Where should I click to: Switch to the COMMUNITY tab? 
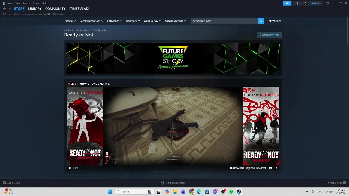pos(55,9)
